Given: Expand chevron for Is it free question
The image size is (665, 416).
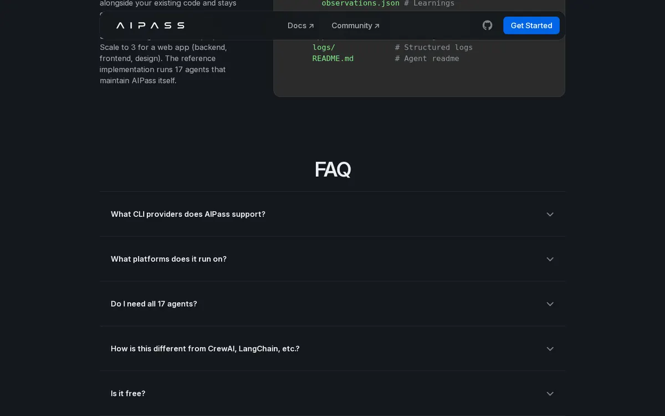Looking at the screenshot, I should (550, 394).
